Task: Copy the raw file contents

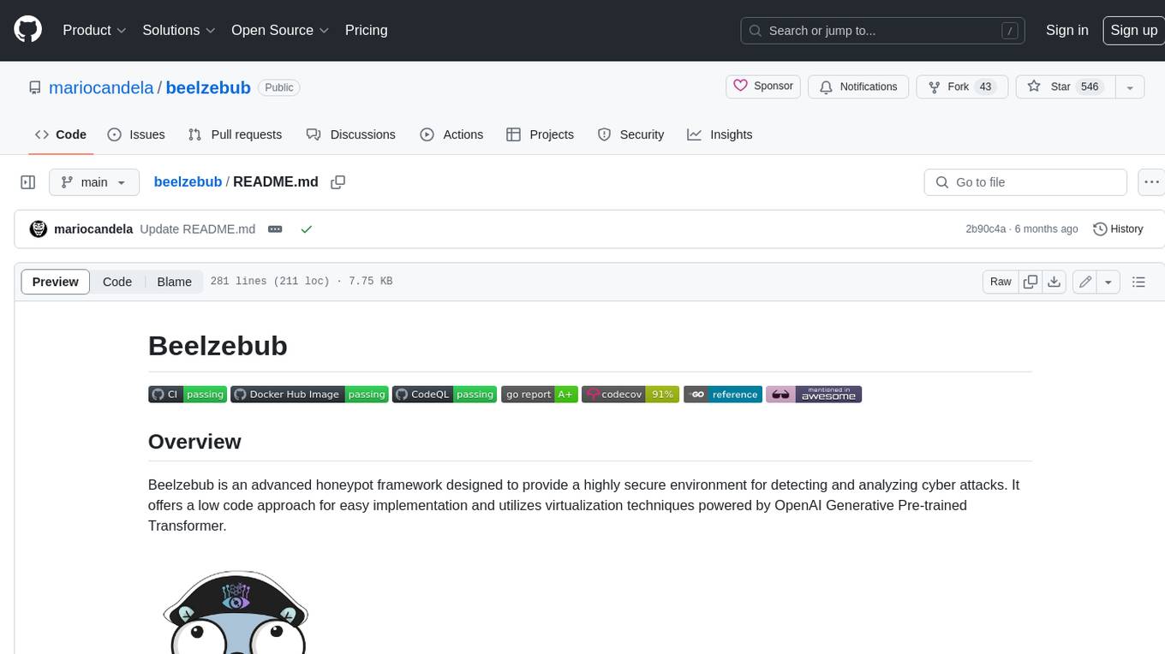Action: pos(1031,282)
